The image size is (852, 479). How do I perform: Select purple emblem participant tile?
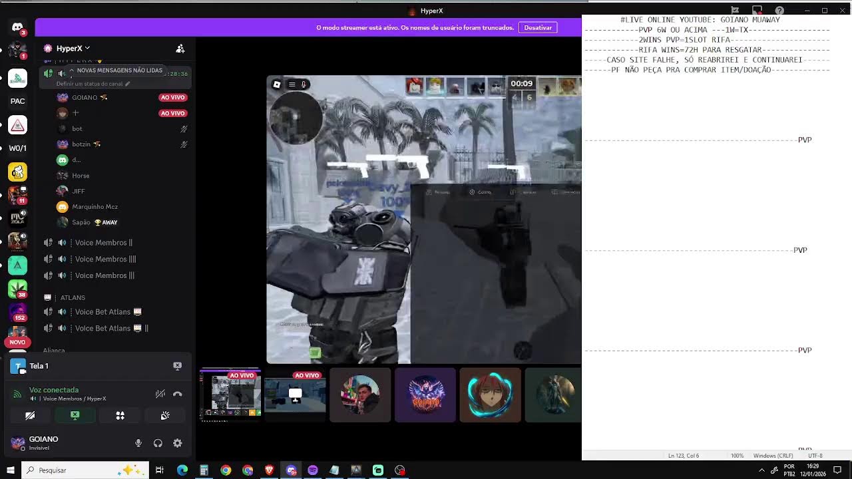425,395
